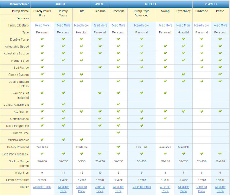Click Pump 1 Side checkmark for Elite

pos(82,60)
